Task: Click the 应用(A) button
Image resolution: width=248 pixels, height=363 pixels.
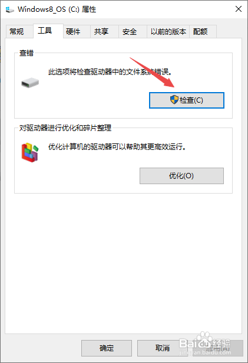Action: (218, 348)
